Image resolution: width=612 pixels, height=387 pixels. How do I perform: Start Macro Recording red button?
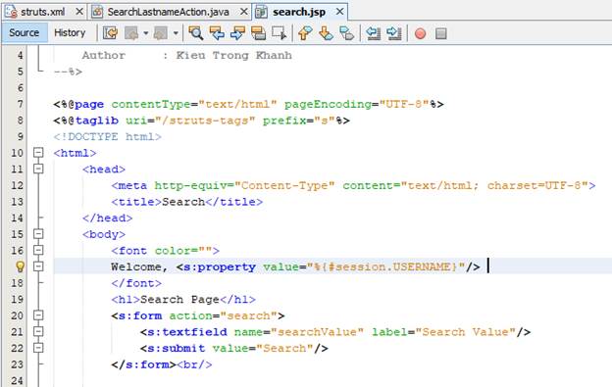click(x=420, y=33)
